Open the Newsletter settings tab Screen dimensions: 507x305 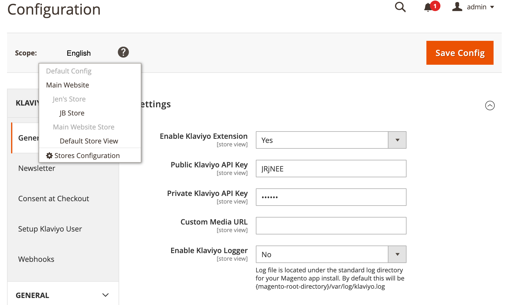tap(37, 169)
